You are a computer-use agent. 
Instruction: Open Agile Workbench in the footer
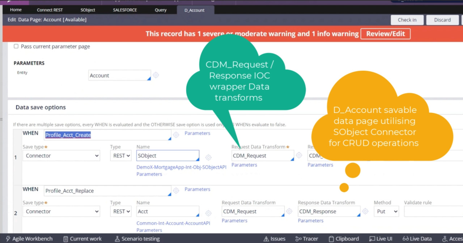tap(29, 239)
